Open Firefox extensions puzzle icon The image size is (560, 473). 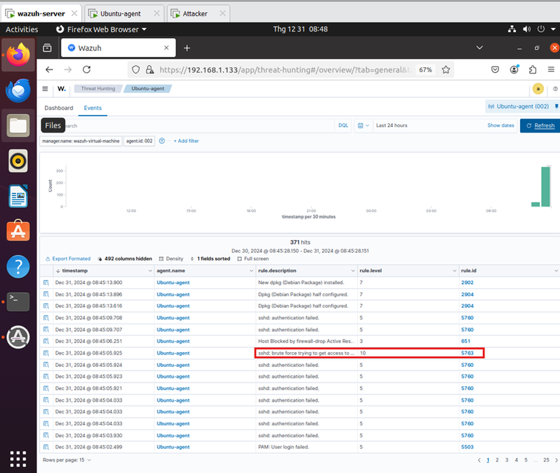532,70
